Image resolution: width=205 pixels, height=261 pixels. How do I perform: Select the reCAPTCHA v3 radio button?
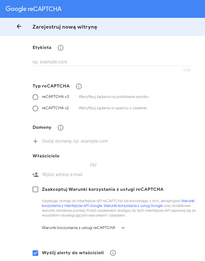click(35, 97)
